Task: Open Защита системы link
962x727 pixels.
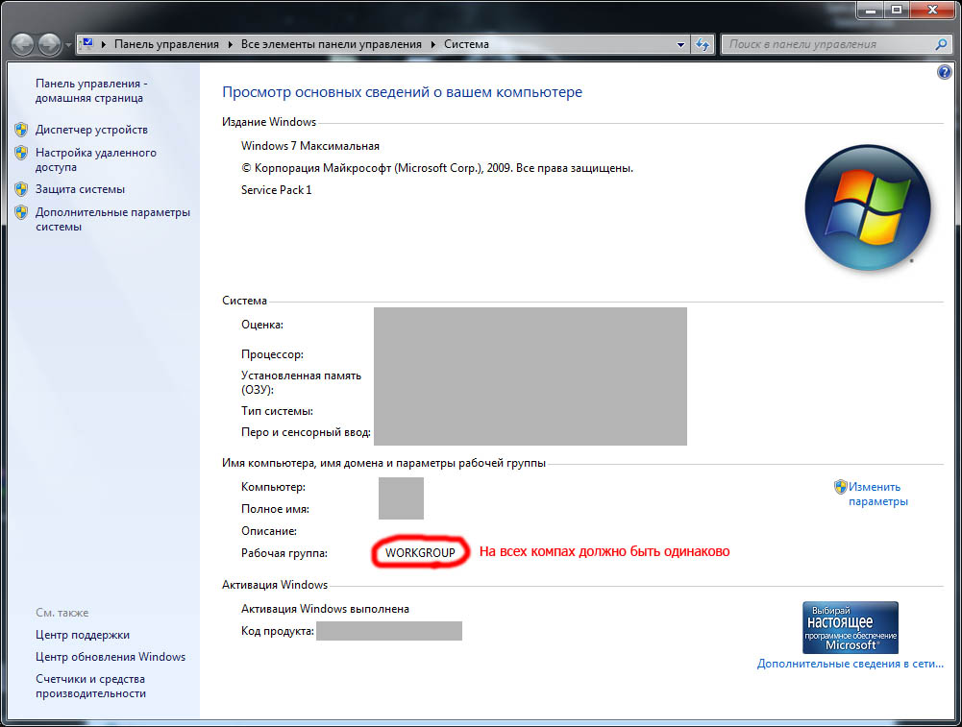Action: coord(80,189)
